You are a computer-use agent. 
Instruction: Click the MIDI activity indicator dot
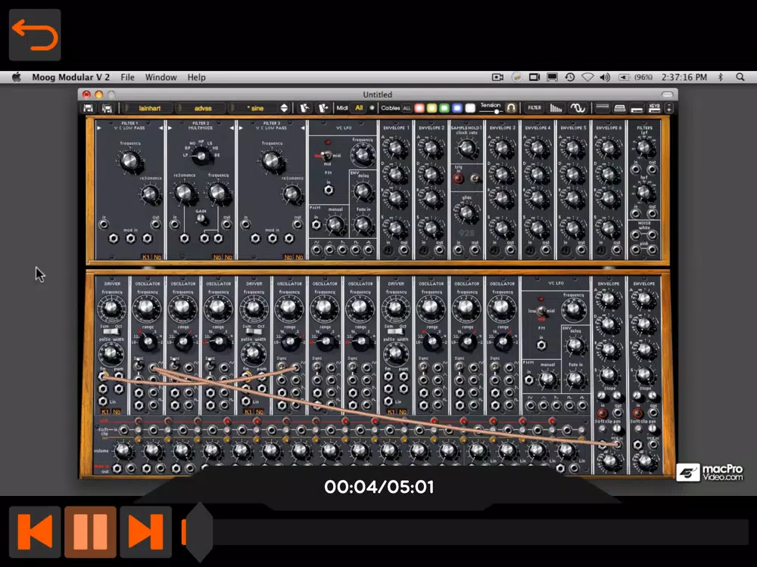pyautogui.click(x=372, y=108)
